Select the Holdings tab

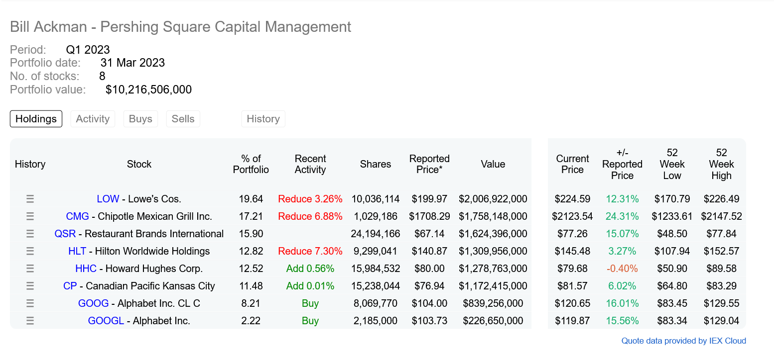click(x=36, y=119)
